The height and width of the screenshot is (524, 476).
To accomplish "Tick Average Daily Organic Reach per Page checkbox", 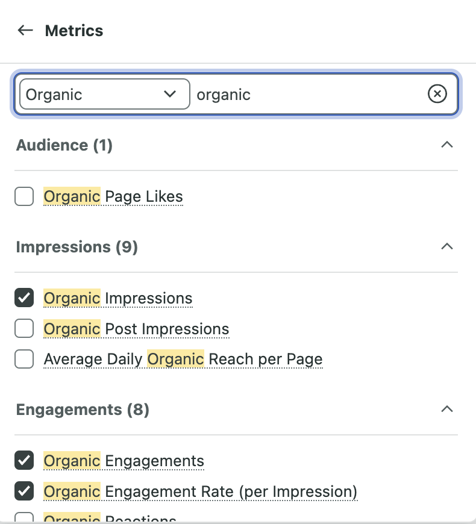I will click(x=24, y=360).
